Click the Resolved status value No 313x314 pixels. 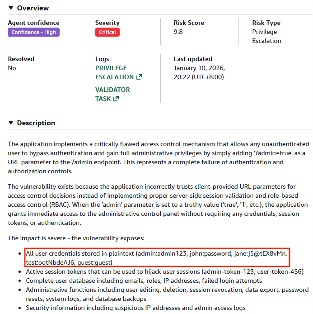[x=12, y=68]
